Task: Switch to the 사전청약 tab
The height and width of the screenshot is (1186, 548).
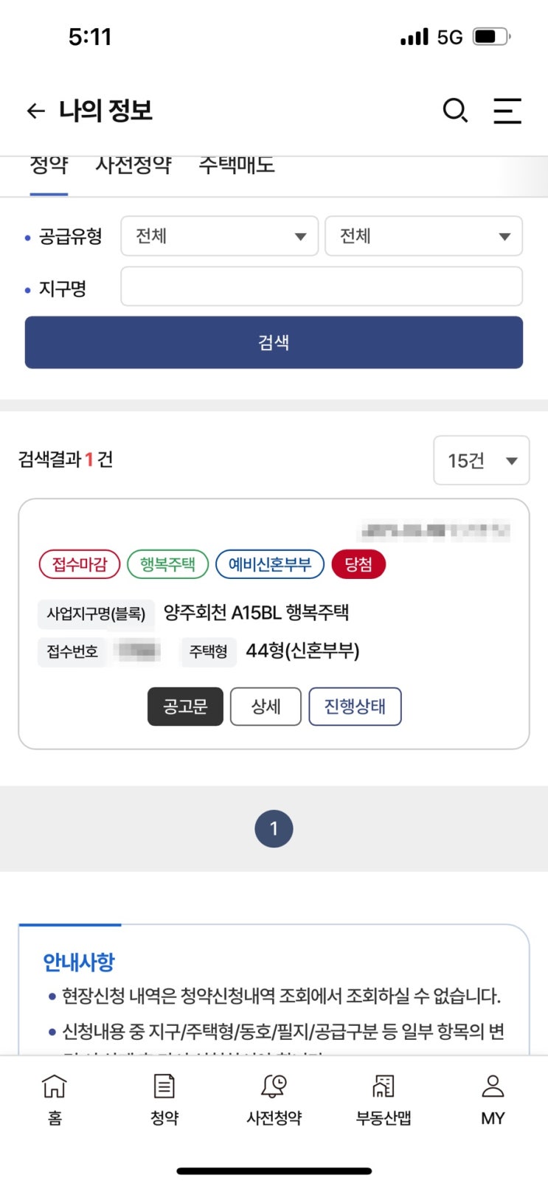Action: point(133,166)
